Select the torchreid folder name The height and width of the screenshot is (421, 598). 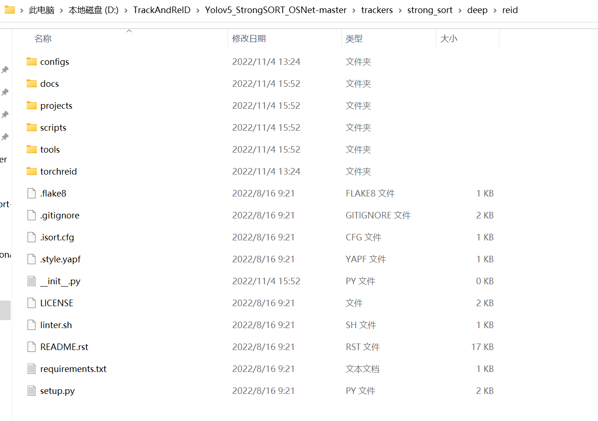58,171
